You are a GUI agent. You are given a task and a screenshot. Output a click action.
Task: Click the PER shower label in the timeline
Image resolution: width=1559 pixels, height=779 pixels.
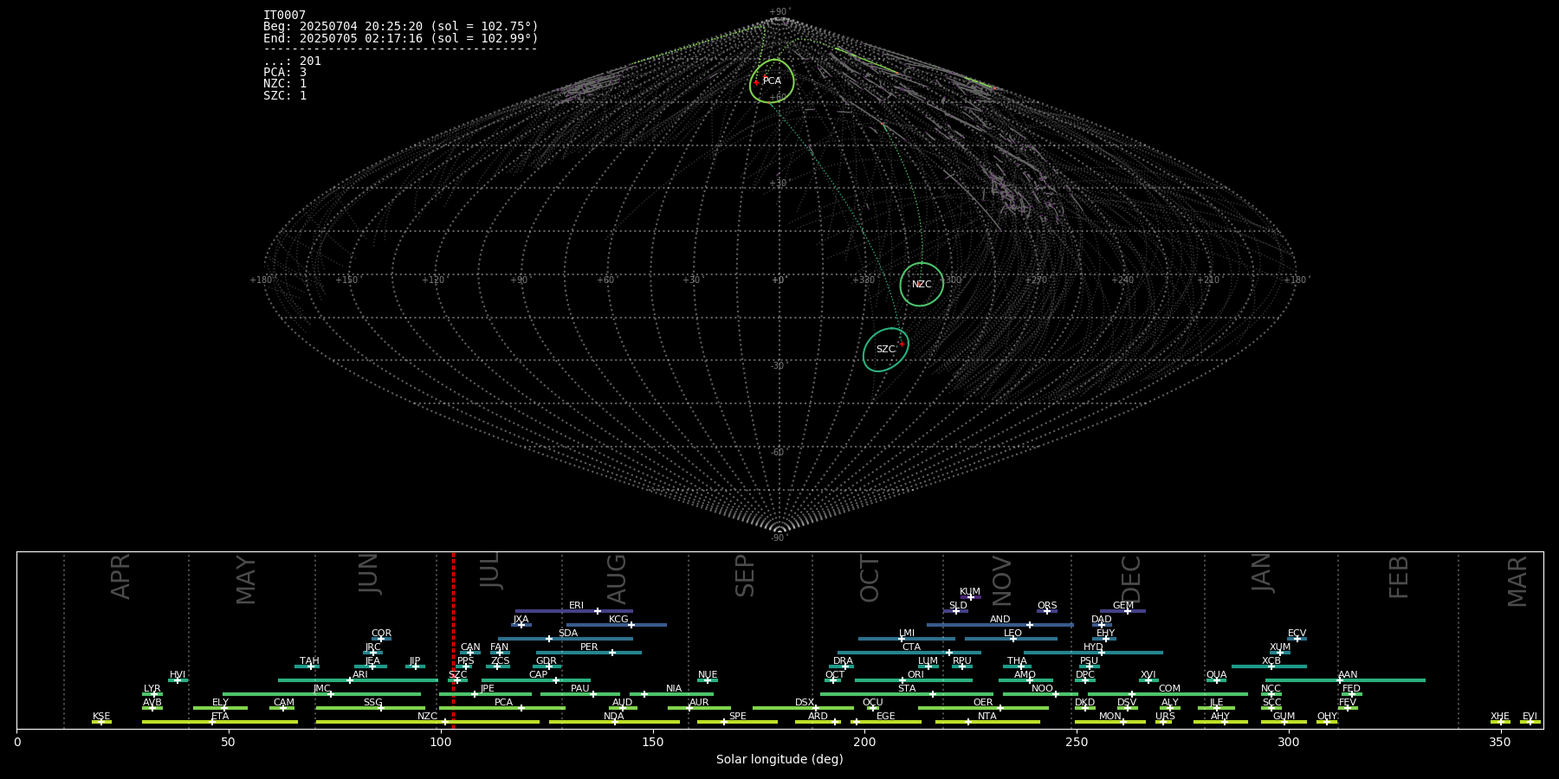(589, 647)
